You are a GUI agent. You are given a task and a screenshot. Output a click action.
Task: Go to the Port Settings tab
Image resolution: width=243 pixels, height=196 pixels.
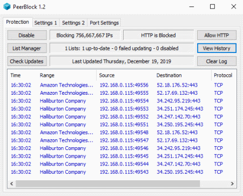pyautogui.click(x=104, y=23)
